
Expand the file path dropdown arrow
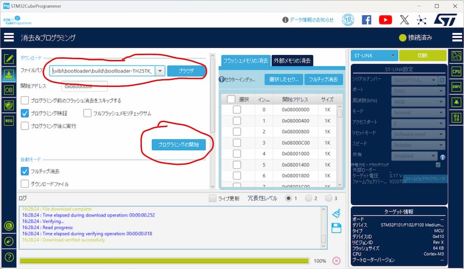pyautogui.click(x=160, y=71)
